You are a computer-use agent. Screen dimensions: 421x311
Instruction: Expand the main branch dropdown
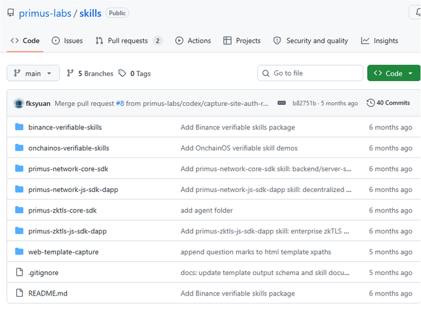click(33, 73)
